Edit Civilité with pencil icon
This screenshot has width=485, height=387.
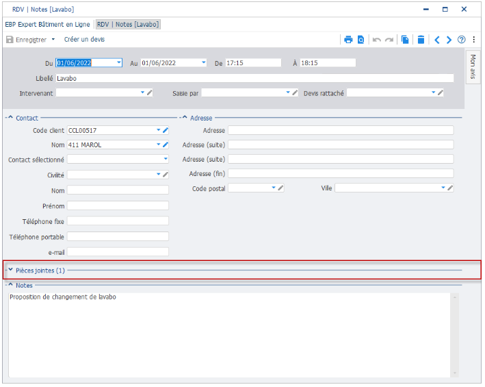point(166,175)
